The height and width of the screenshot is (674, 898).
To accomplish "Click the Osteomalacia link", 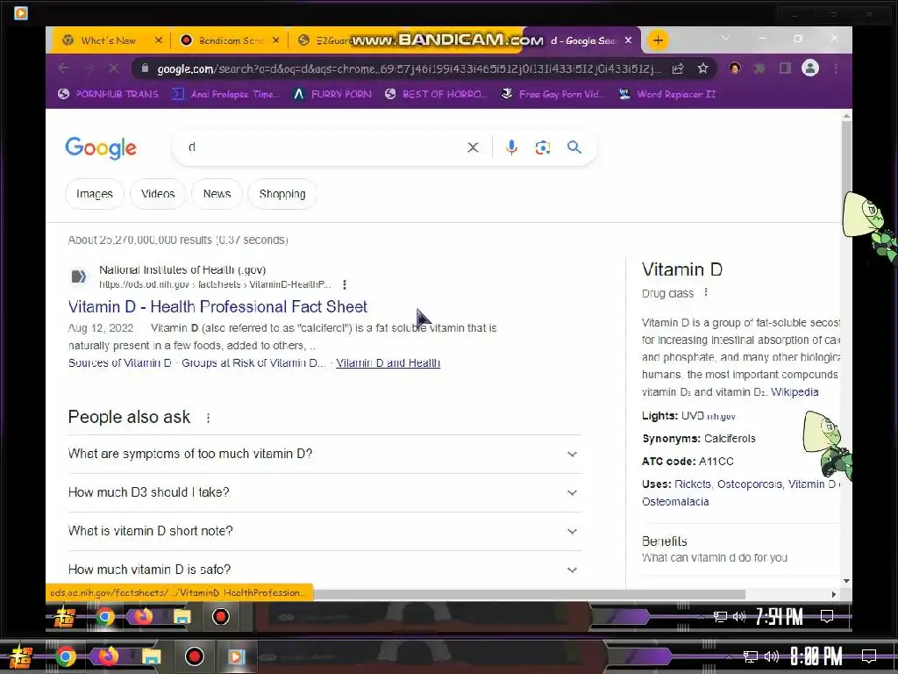I will click(x=675, y=501).
